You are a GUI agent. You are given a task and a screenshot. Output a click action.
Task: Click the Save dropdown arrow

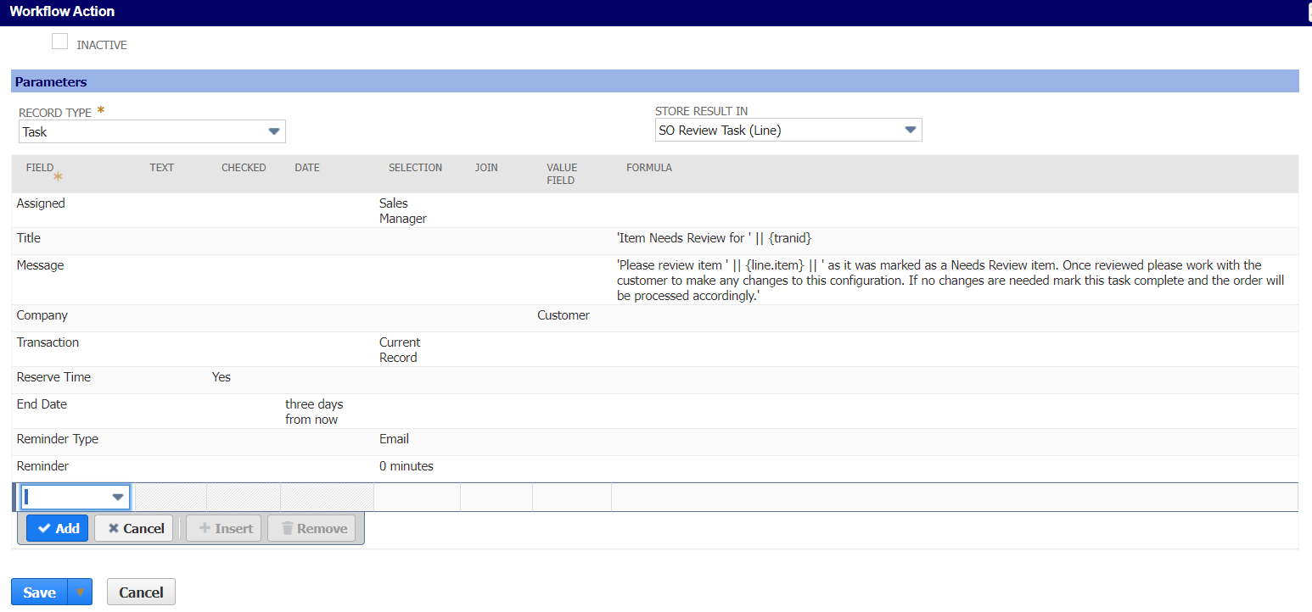point(80,592)
